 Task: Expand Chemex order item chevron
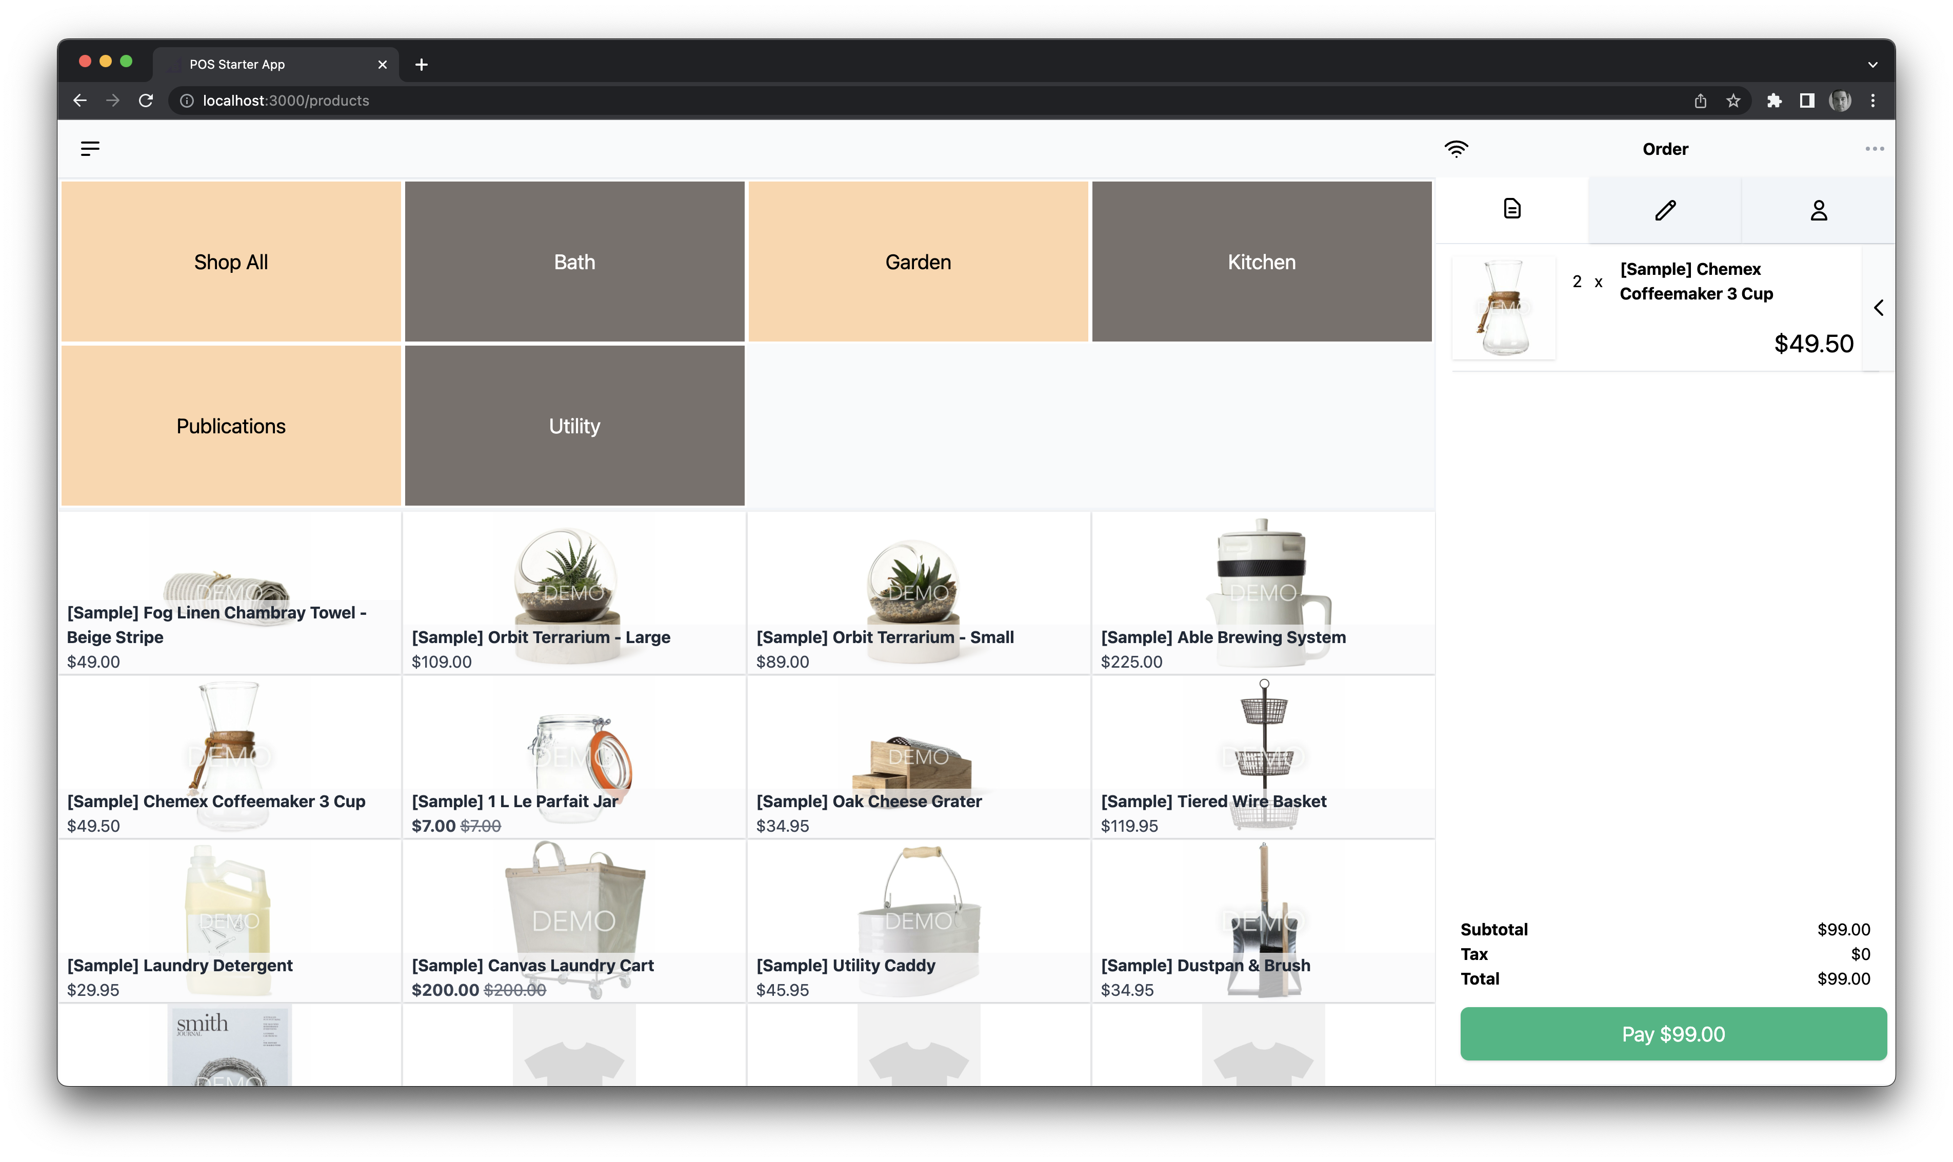point(1878,308)
